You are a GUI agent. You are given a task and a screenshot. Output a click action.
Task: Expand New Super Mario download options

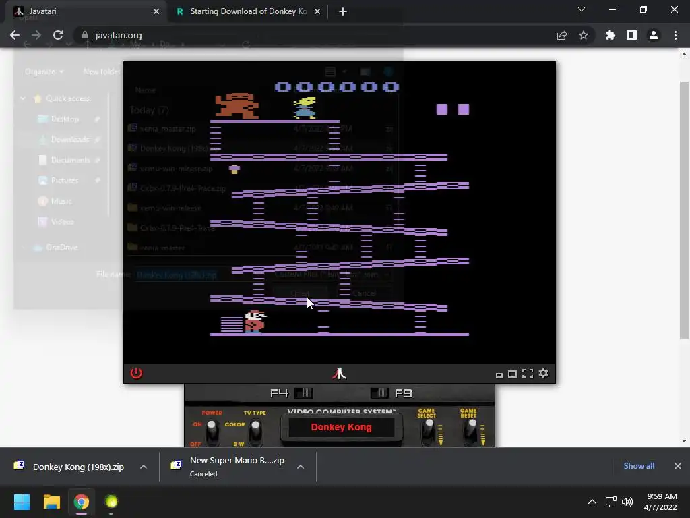pyautogui.click(x=301, y=467)
